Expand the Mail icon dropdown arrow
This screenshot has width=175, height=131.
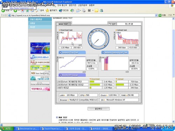[x=80, y=10]
